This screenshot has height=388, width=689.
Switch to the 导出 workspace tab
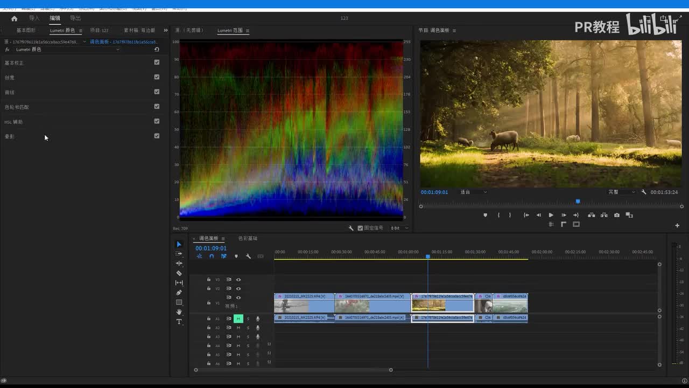(x=75, y=18)
